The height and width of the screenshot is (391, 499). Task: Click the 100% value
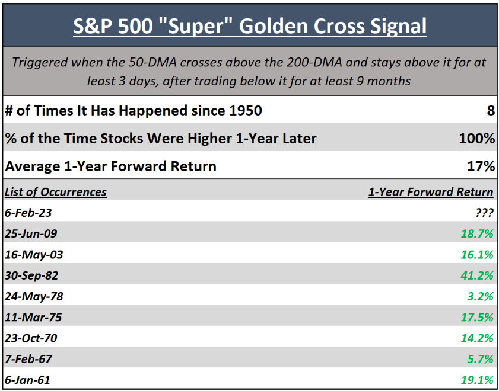pos(476,139)
